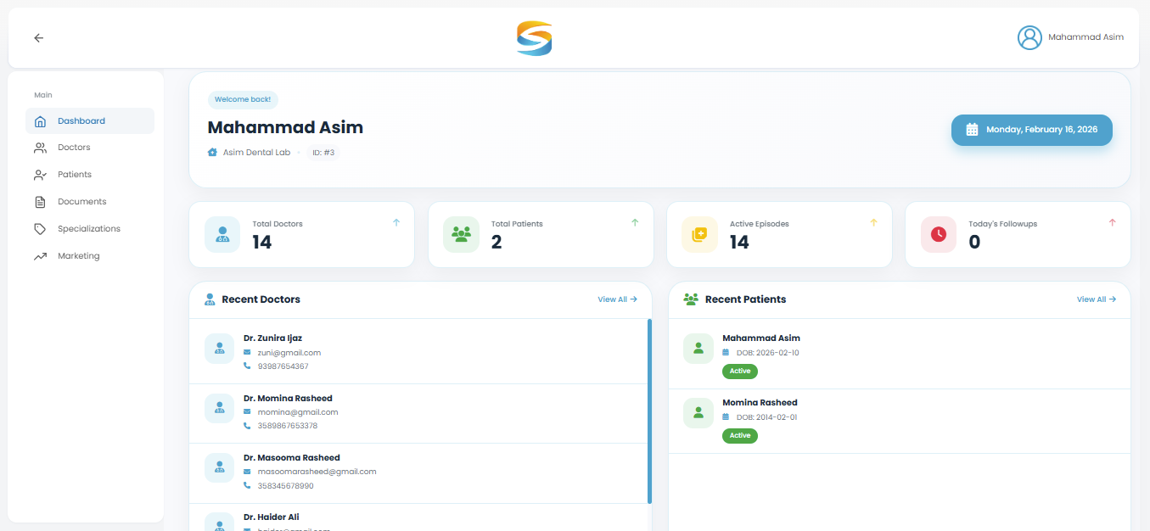Click the user profile avatar icon
The height and width of the screenshot is (531, 1150).
1029,37
